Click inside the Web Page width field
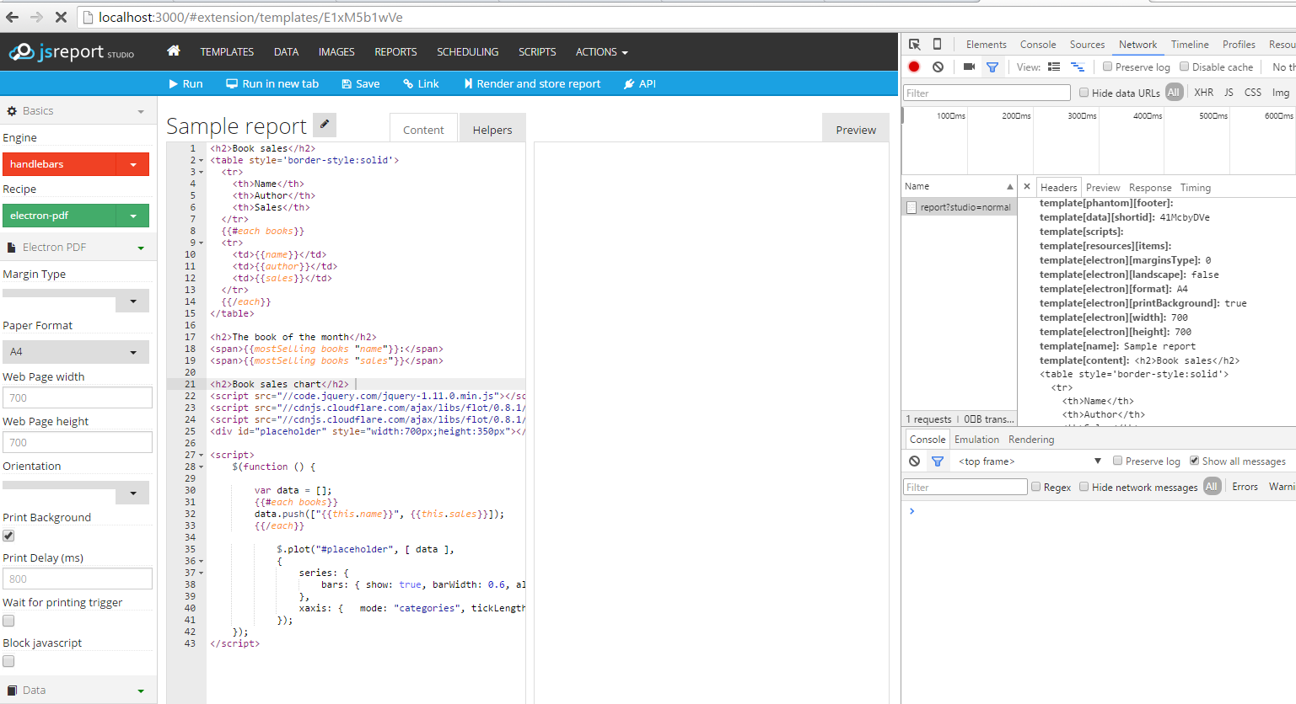Viewport: 1296px width, 704px height. point(78,397)
